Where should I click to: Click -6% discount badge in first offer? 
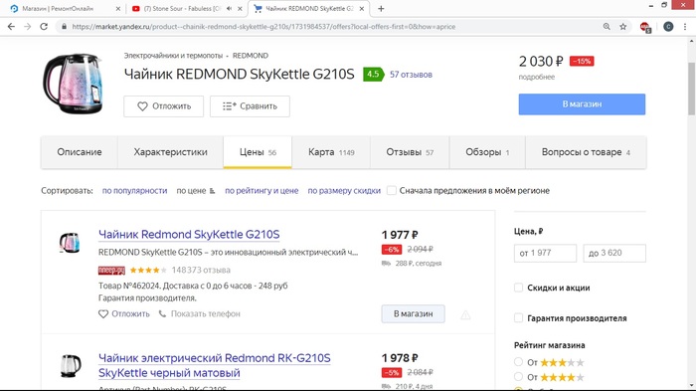pyautogui.click(x=392, y=250)
